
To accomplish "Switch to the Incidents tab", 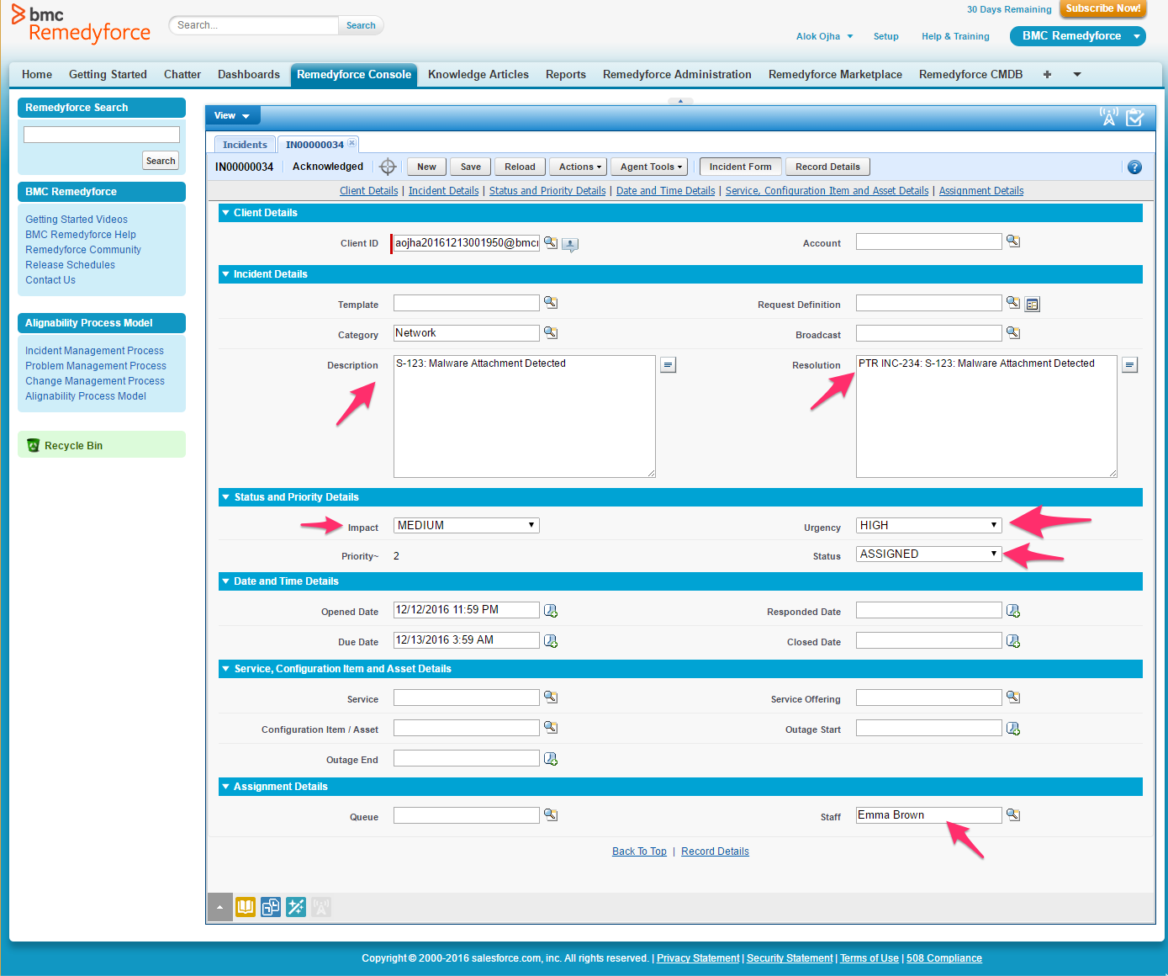I will click(245, 145).
